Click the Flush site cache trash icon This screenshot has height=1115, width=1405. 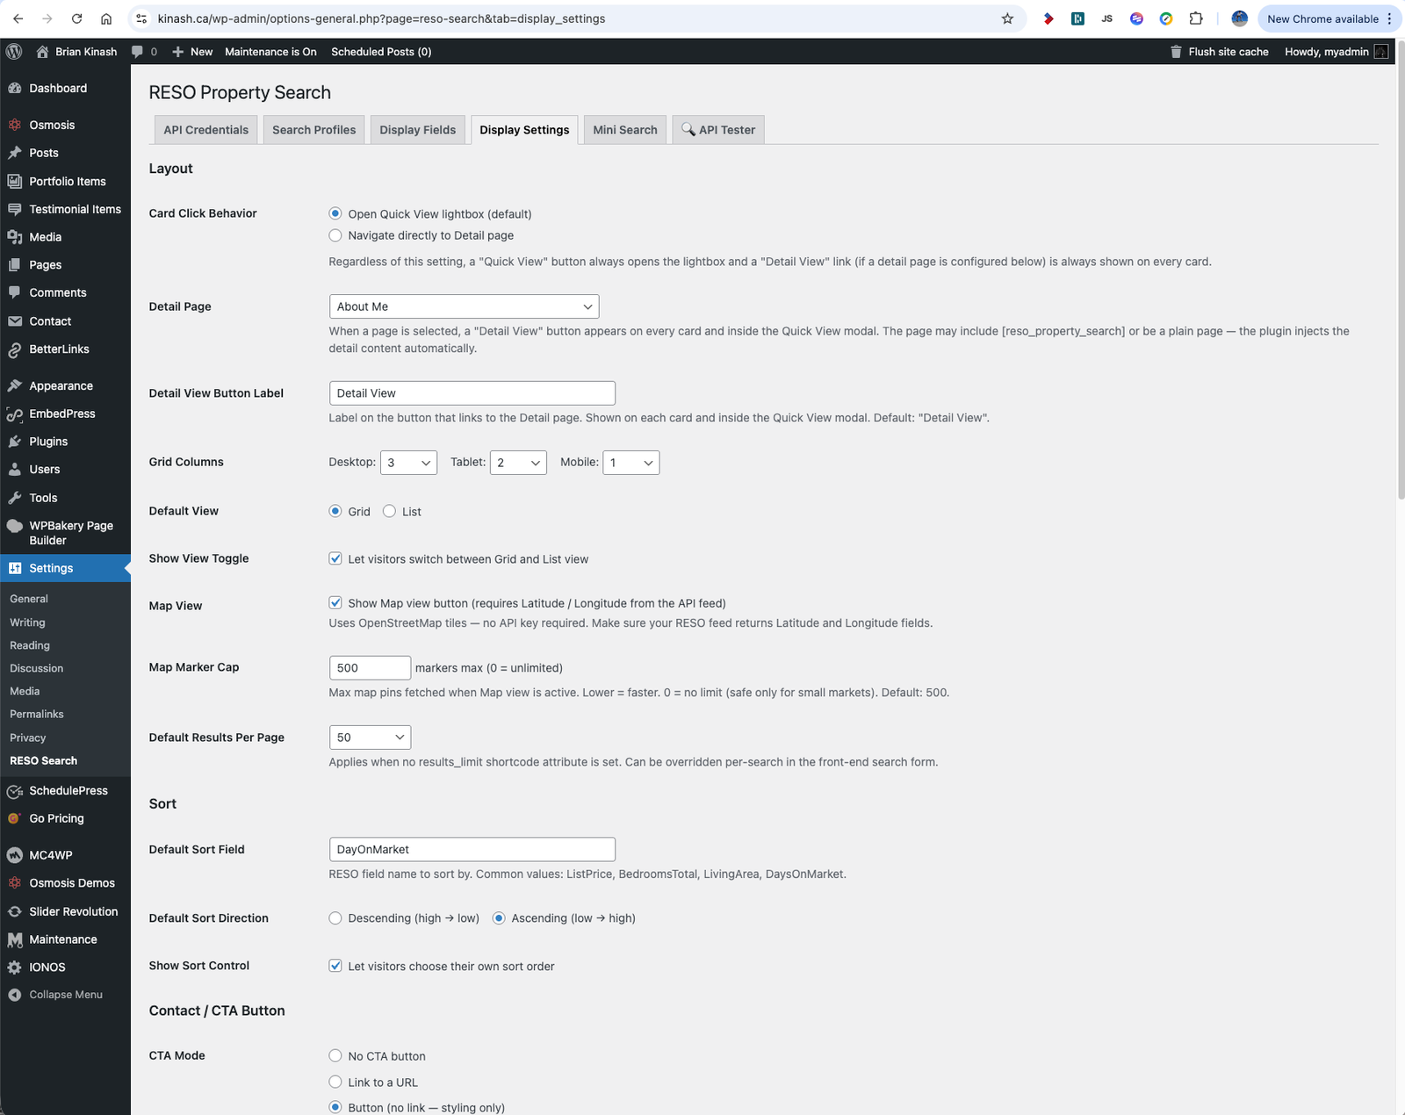click(x=1176, y=52)
